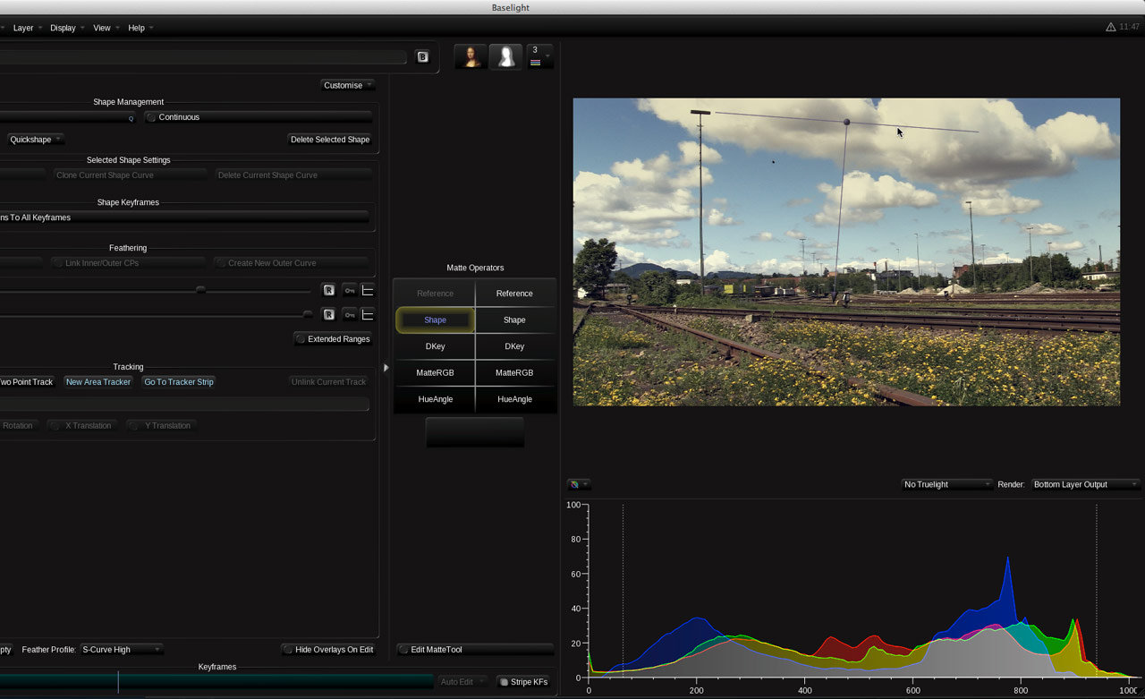Select the white silhouette matte view icon
Image resolution: width=1145 pixels, height=699 pixels.
(x=505, y=56)
